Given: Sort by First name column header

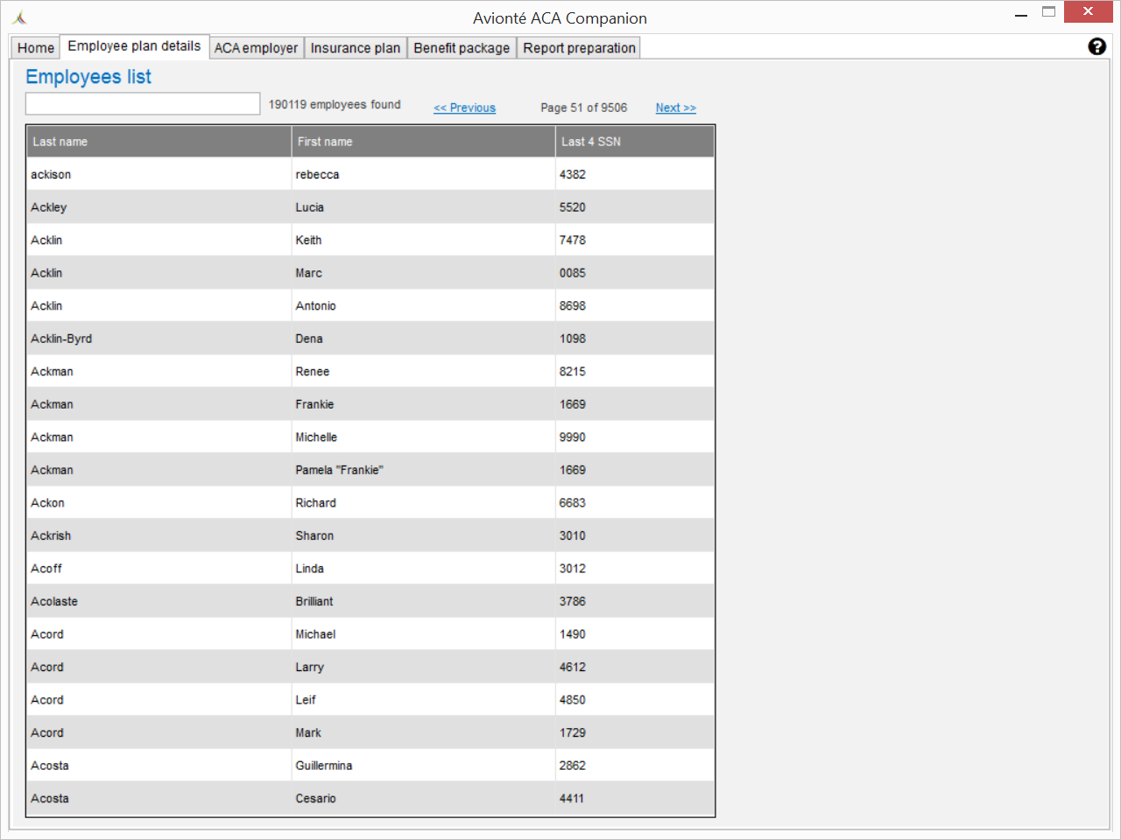Looking at the screenshot, I should [x=424, y=142].
